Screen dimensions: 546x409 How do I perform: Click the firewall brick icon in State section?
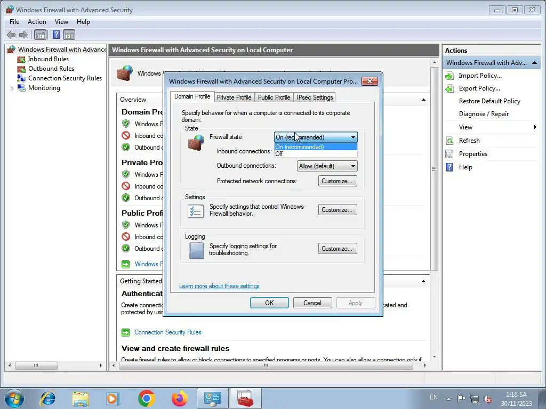(196, 143)
